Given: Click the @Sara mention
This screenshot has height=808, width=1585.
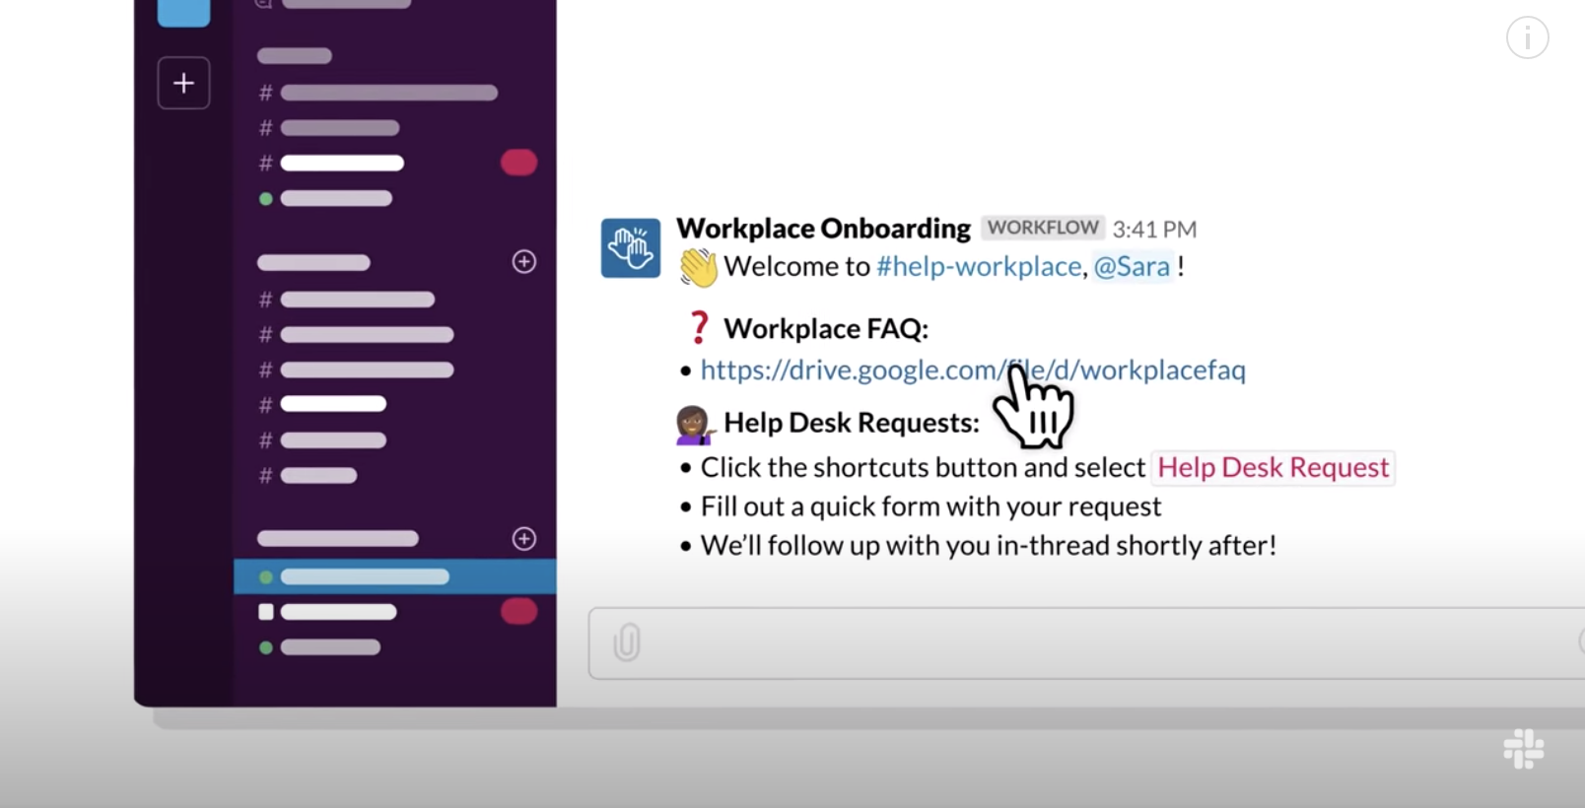Looking at the screenshot, I should click(x=1132, y=266).
